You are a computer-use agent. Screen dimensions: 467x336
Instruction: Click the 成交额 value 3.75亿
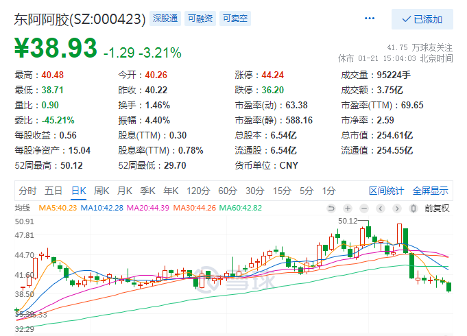pos(390,90)
